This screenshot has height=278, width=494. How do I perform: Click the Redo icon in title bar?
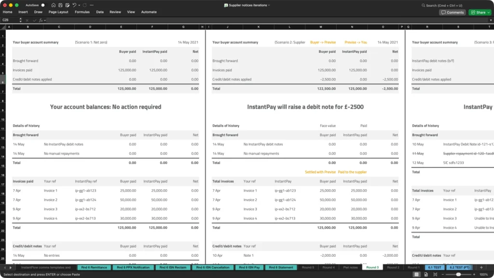click(85, 5)
